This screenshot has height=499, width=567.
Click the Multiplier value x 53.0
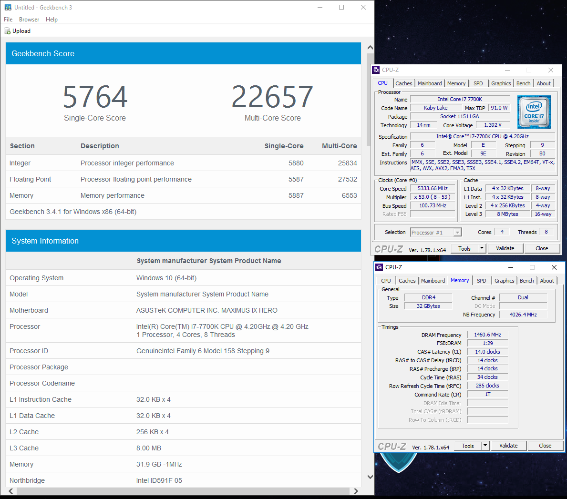tap(433, 197)
